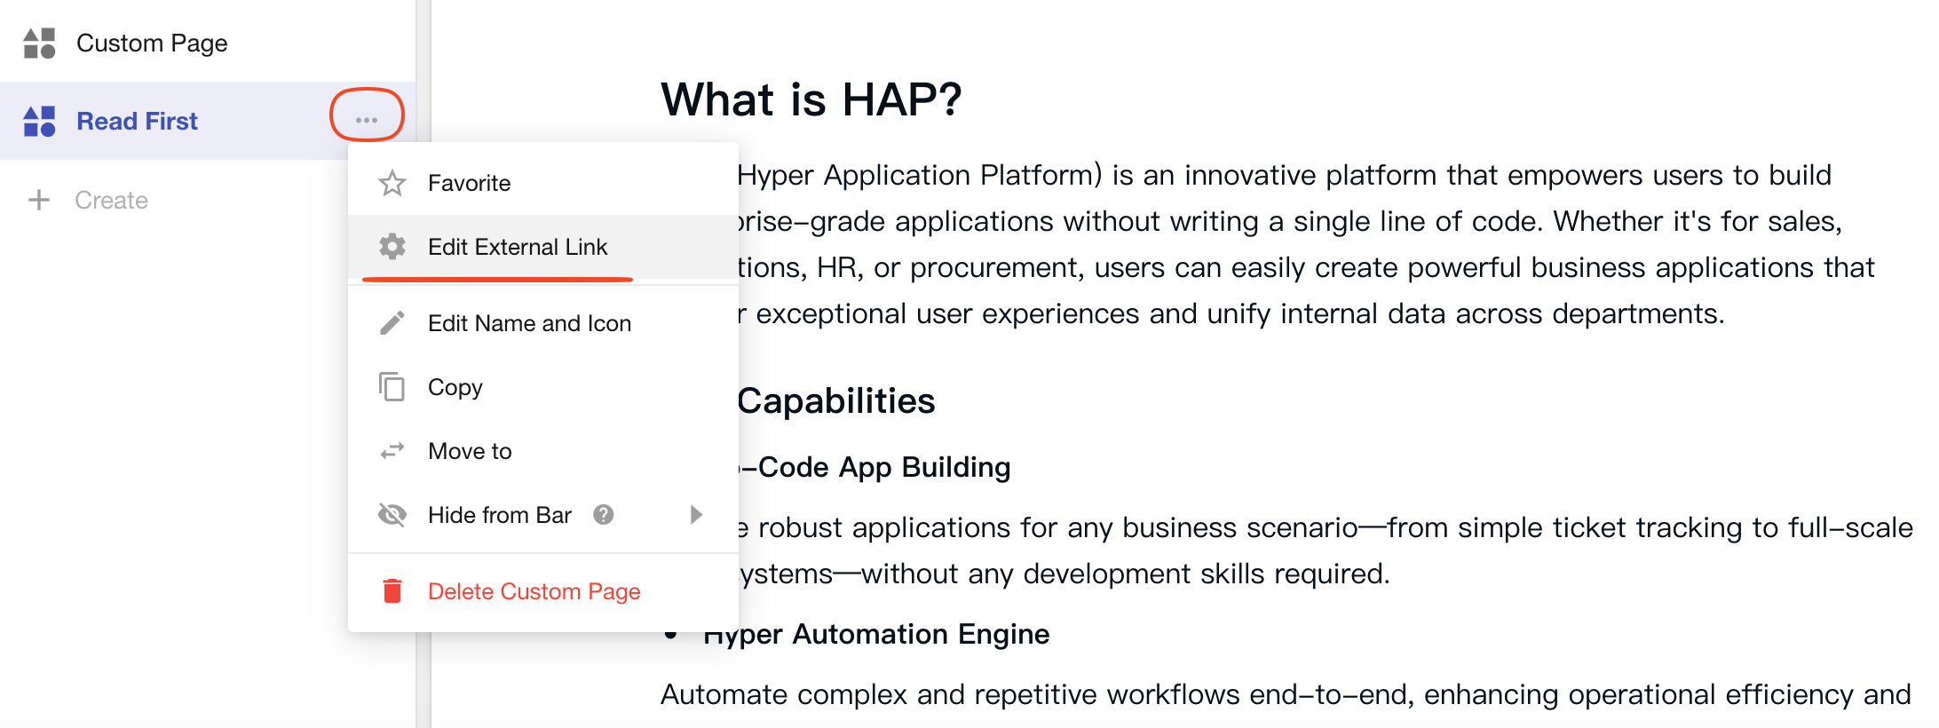
Task: Select Edit External Link menu entry
Action: (518, 247)
